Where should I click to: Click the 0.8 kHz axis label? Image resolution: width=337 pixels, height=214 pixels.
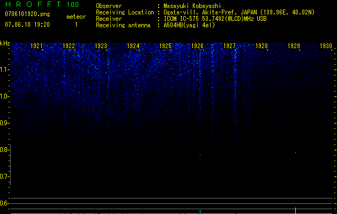click(x=4, y=150)
